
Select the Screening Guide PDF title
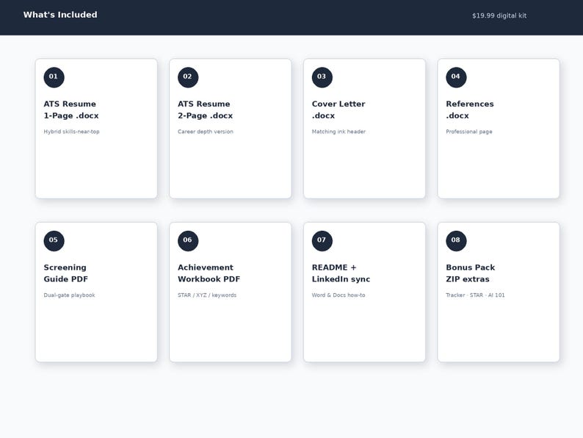pos(66,273)
